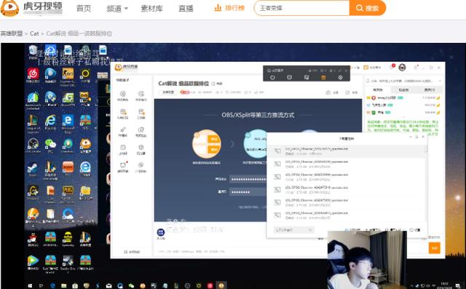
Task: Go to the 素材库 material library
Action: (151, 8)
